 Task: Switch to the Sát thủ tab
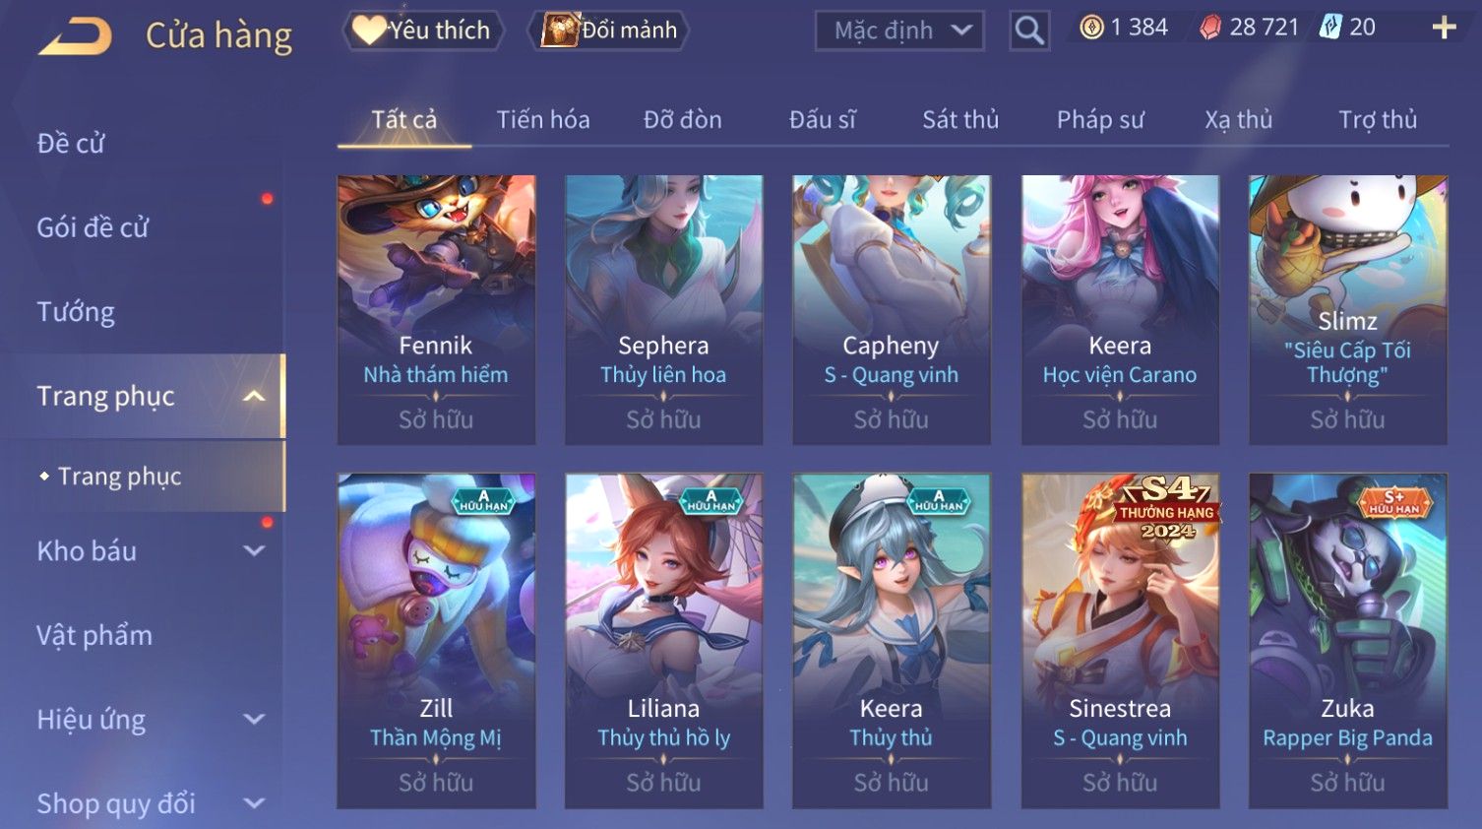coord(960,120)
